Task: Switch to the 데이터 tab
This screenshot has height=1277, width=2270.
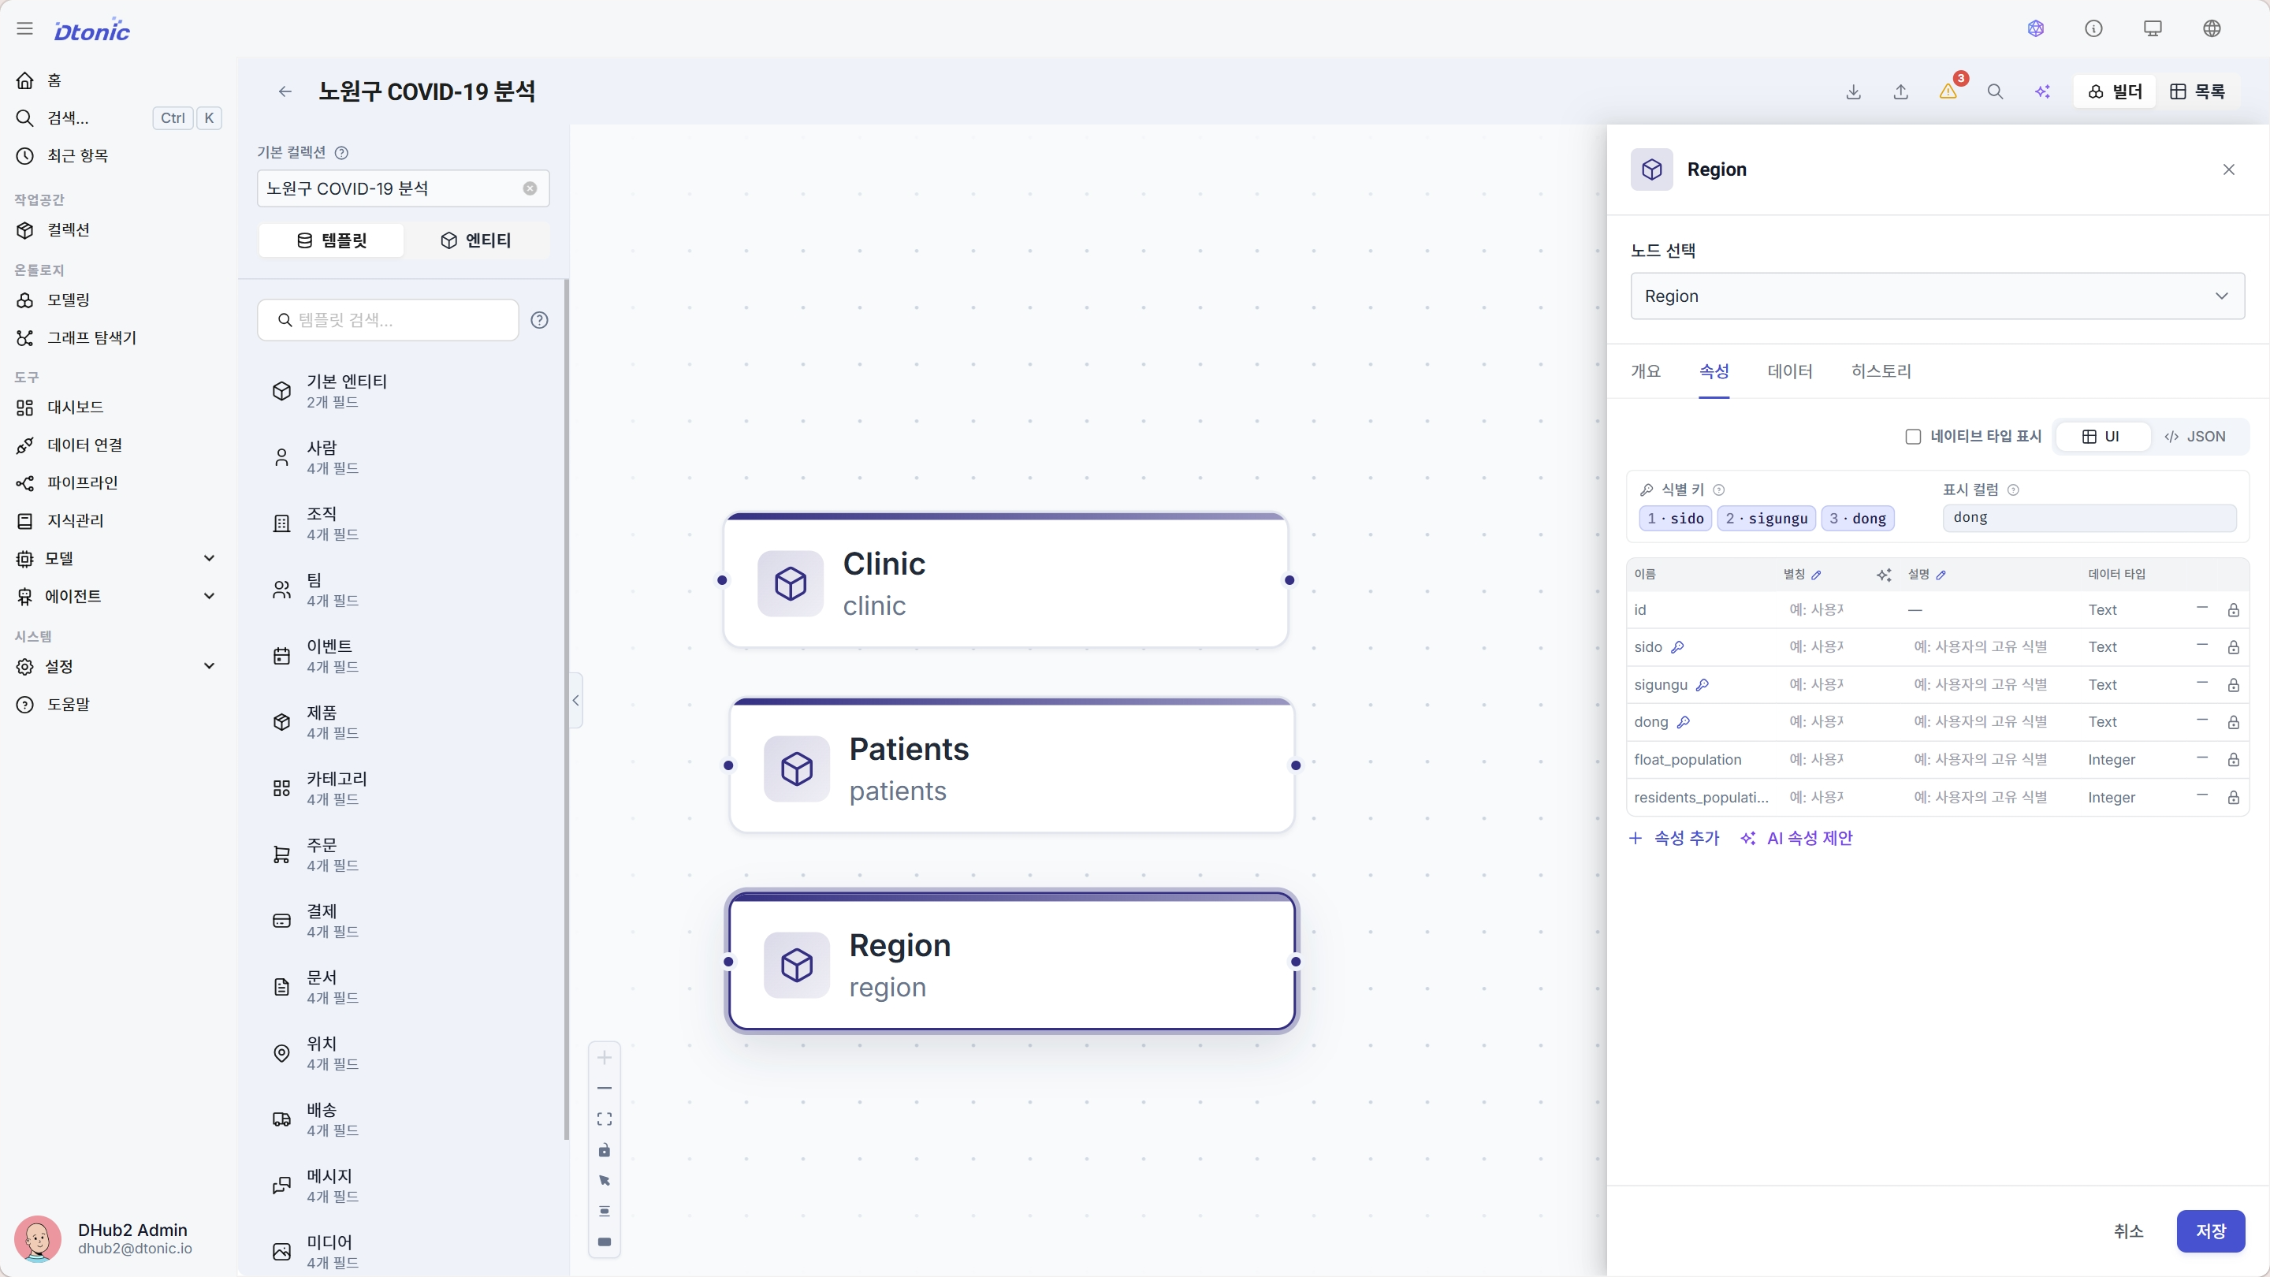Action: coord(1790,372)
